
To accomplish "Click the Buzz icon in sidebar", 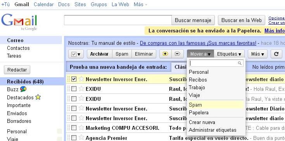I will point(23,89).
